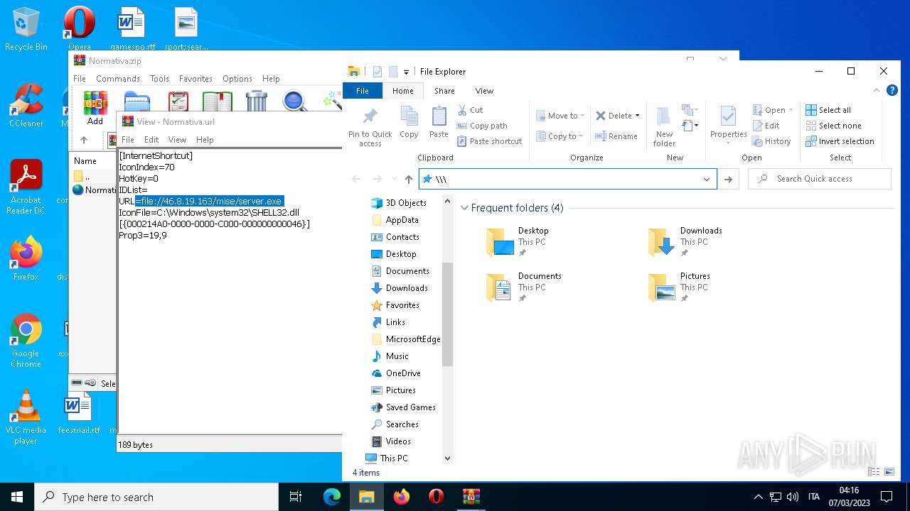Image resolution: width=910 pixels, height=511 pixels.
Task: Open viewer Edit menu
Action: point(151,140)
